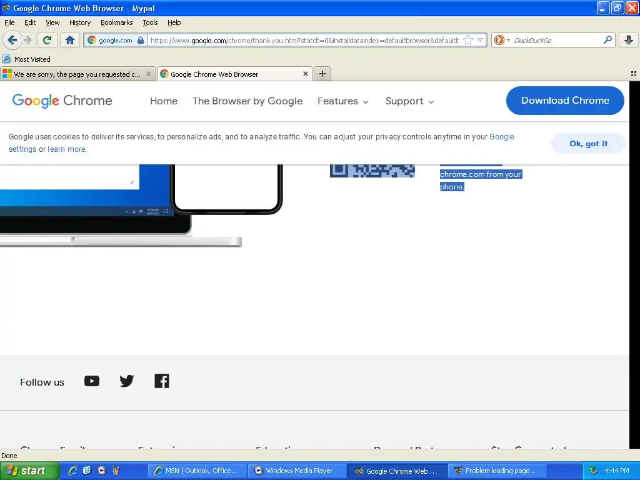Image resolution: width=640 pixels, height=480 pixels.
Task: Switch to 'Problem loading page' taskbar item
Action: point(497,471)
